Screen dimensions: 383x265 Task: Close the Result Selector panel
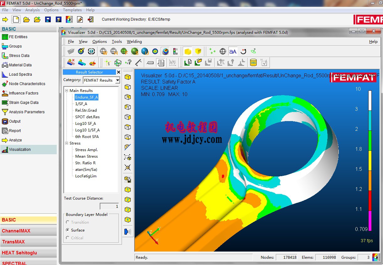tap(118, 72)
